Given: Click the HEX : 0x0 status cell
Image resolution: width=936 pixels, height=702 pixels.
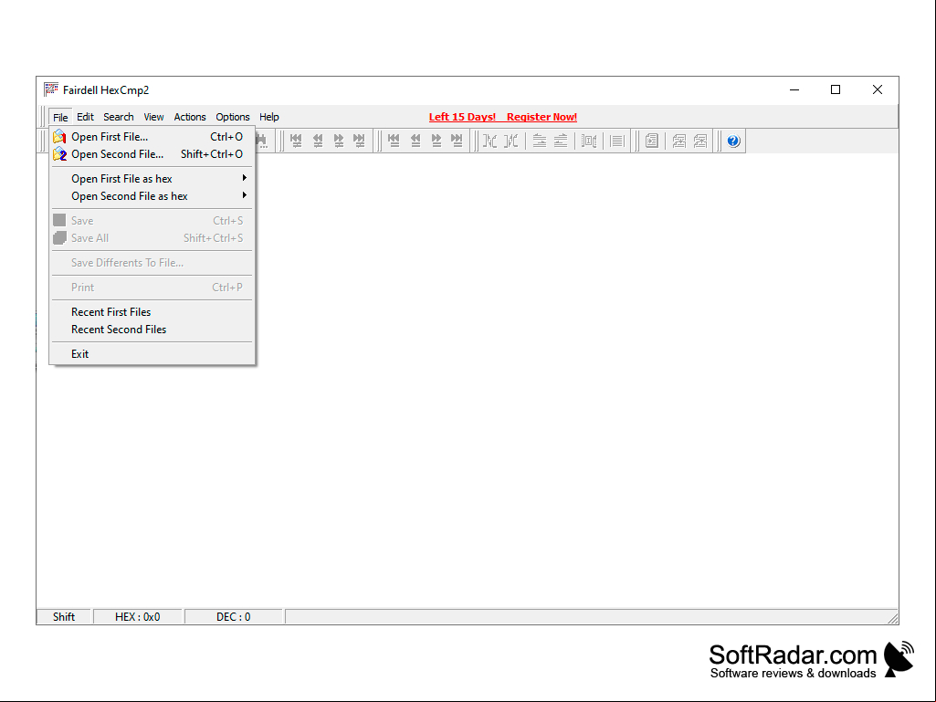Looking at the screenshot, I should (138, 616).
